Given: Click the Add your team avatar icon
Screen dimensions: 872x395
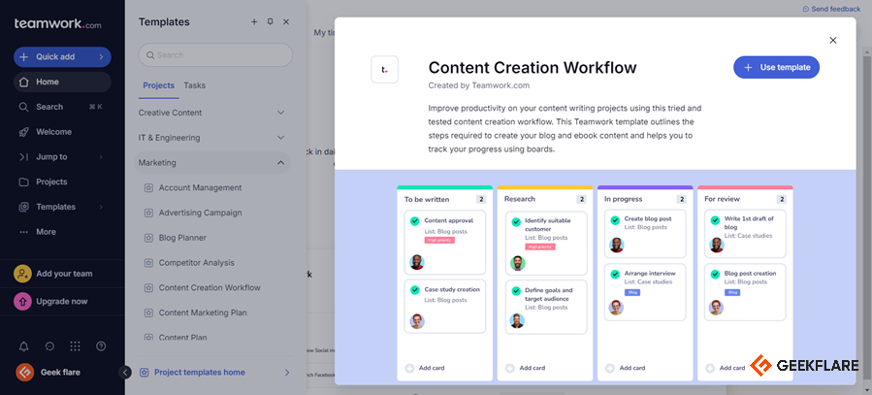Looking at the screenshot, I should coord(23,274).
